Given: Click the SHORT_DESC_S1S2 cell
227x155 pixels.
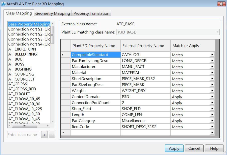Looking at the screenshot, I should 146,127.
